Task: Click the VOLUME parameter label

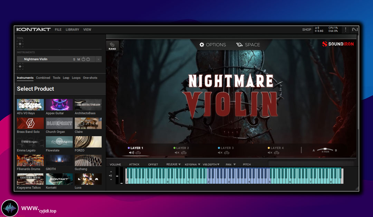Action: pyautogui.click(x=115, y=164)
